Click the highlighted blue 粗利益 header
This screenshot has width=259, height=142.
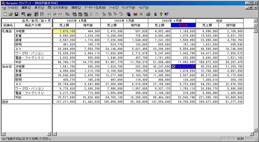point(184,25)
